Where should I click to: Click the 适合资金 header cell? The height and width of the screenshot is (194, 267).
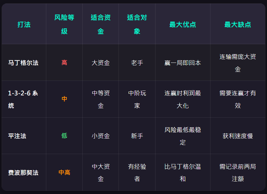point(101,24)
